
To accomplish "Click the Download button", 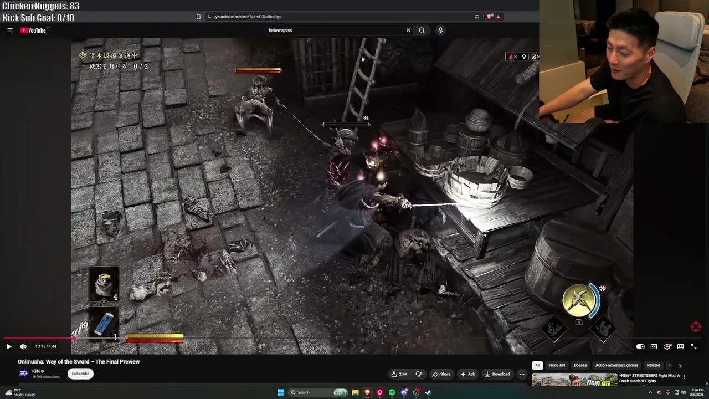I will pos(497,374).
